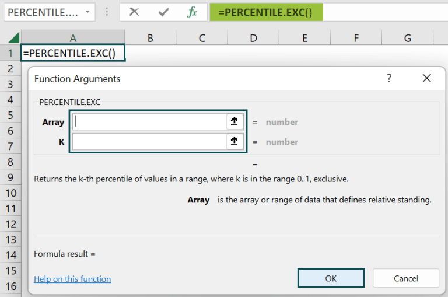Screen dimensions: 448x297
Task: Open the Name Box dropdown arrow
Action: point(87,12)
